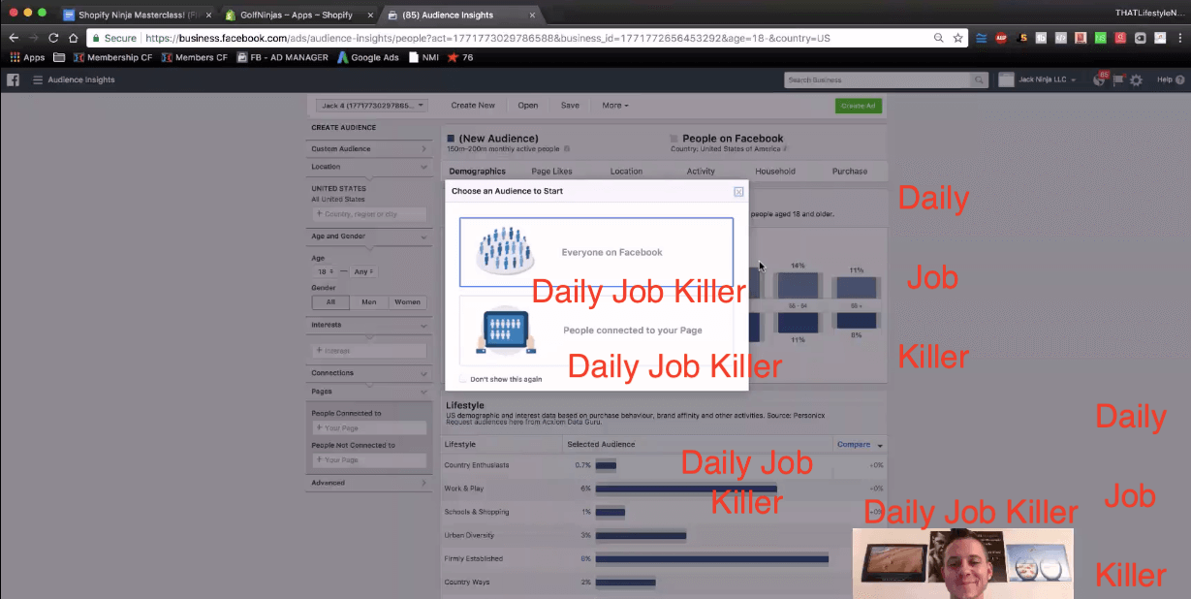Image resolution: width=1191 pixels, height=599 pixels.
Task: Reload the page with the refresh icon
Action: pyautogui.click(x=53, y=38)
